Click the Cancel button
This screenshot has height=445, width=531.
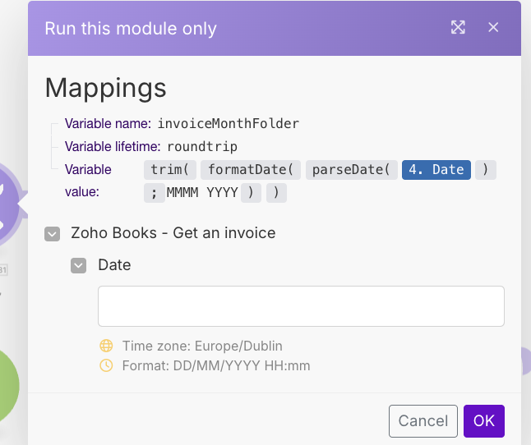pyautogui.click(x=423, y=421)
